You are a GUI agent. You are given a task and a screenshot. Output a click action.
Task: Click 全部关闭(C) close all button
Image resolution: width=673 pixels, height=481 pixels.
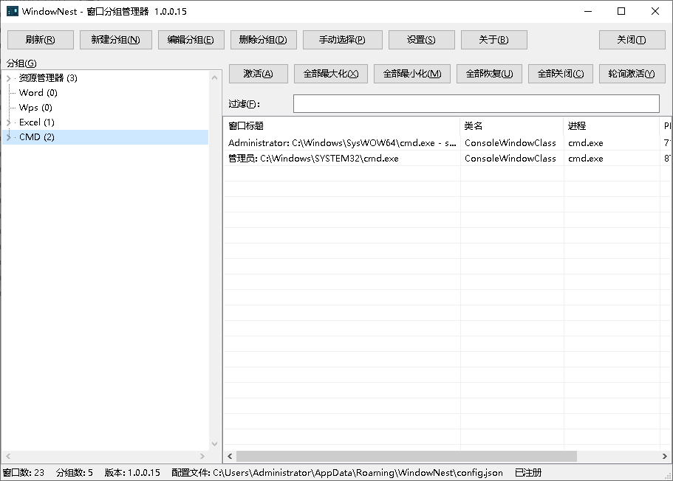[561, 74]
